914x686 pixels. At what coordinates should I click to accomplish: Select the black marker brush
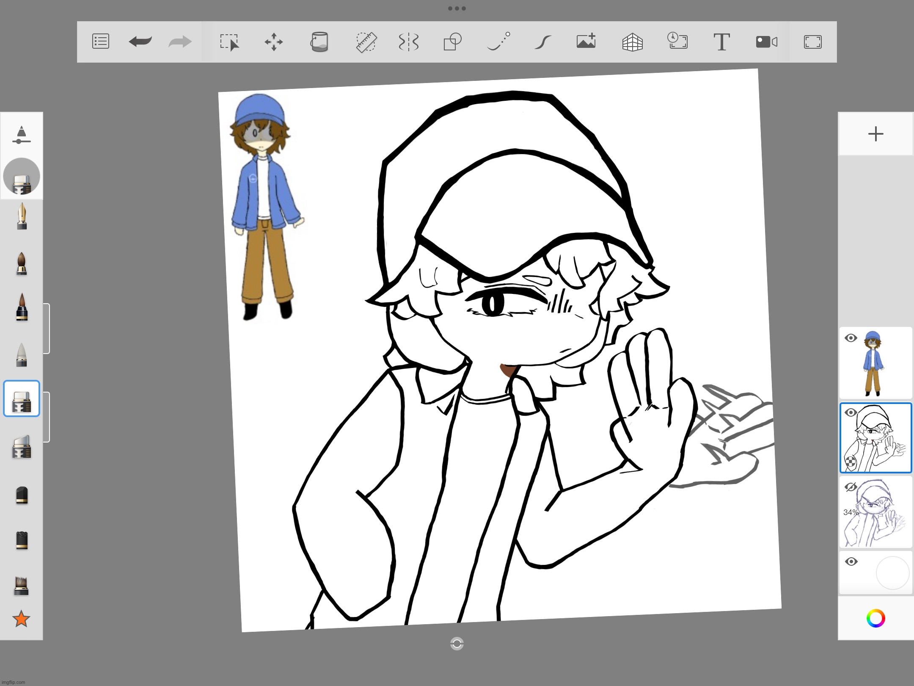pyautogui.click(x=22, y=495)
